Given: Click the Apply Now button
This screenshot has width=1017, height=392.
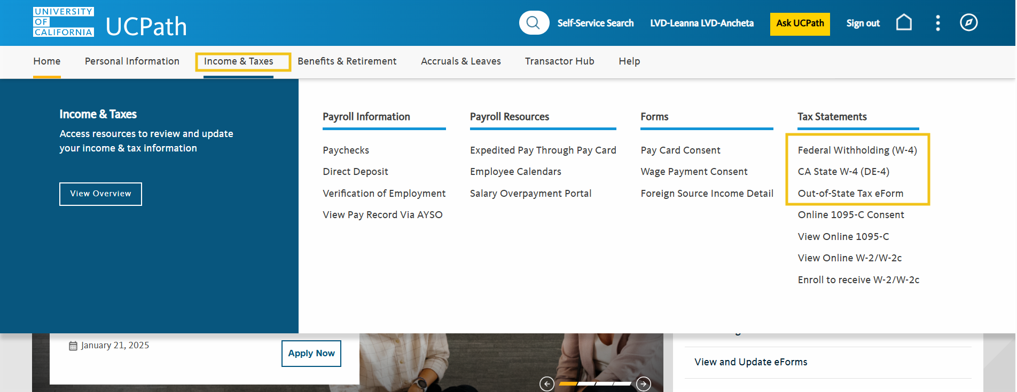Looking at the screenshot, I should 311,354.
